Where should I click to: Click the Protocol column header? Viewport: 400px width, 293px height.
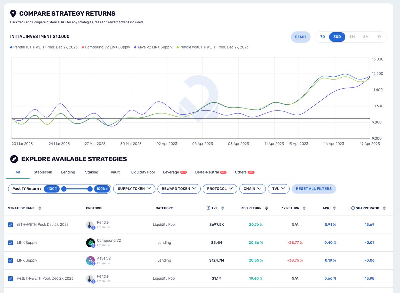[95, 208]
